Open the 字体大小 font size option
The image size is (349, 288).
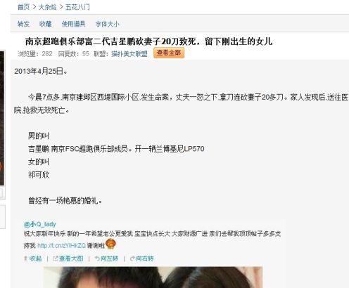pyautogui.click(x=107, y=24)
